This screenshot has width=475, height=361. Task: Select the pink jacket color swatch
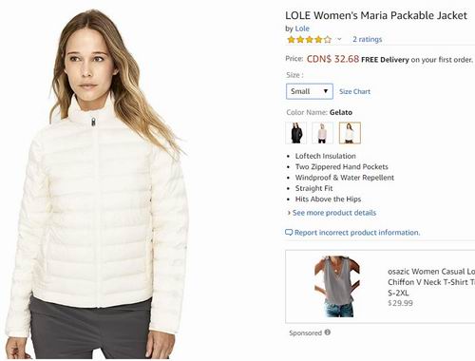point(322,133)
